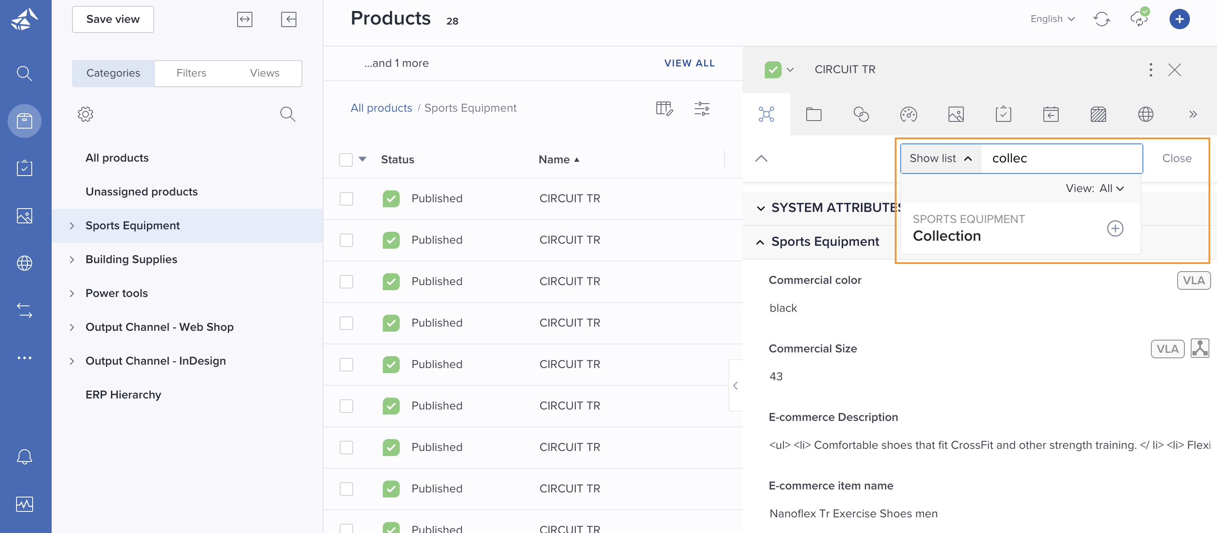
Task: Open the search icon in left navigation bar
Action: click(25, 74)
